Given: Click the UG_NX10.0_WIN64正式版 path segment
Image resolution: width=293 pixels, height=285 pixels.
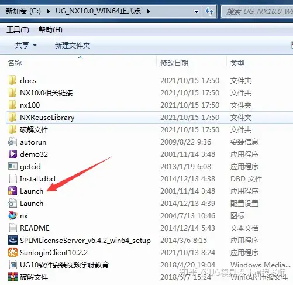Looking at the screenshot, I should pos(98,11).
